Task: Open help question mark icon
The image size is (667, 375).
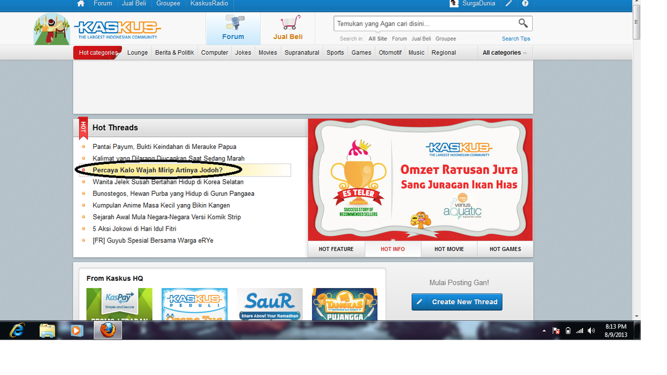Action: pos(525,4)
